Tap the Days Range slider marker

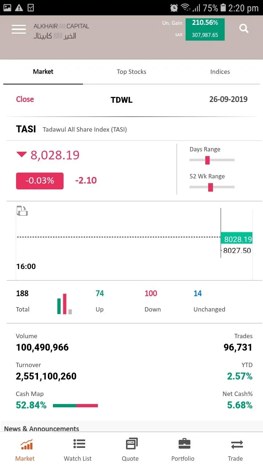pyautogui.click(x=207, y=160)
